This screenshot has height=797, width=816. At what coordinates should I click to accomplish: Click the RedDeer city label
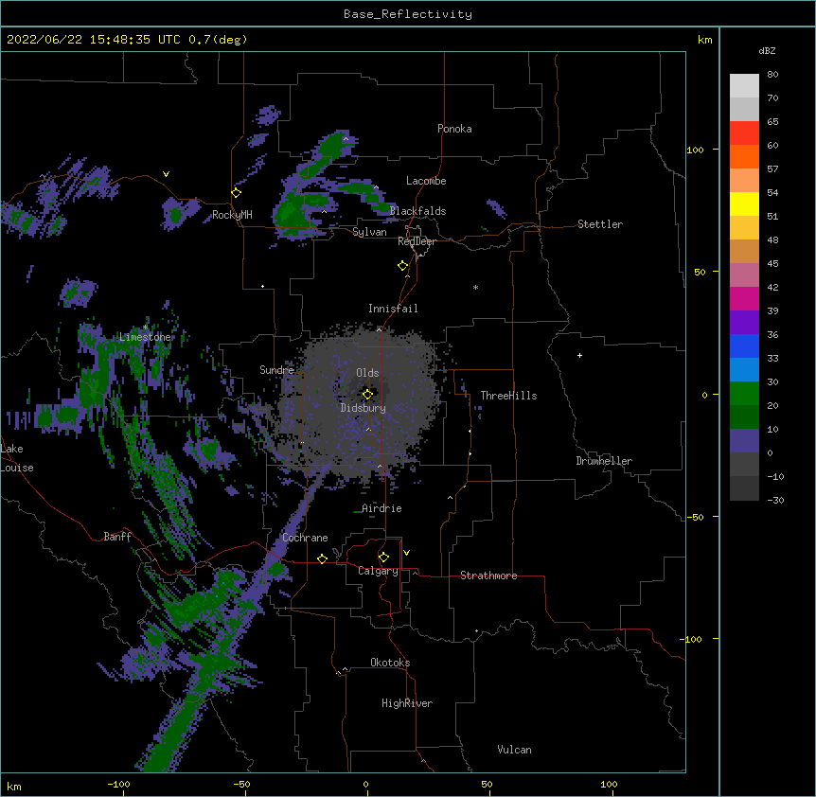[x=417, y=241]
